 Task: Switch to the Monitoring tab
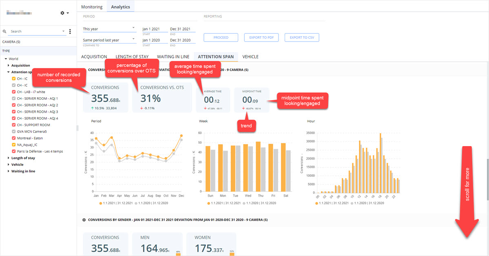92,7
